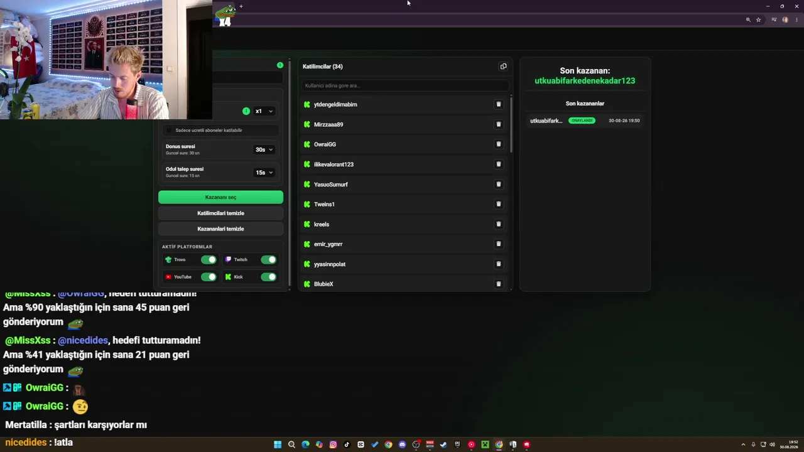Open the browser profile avatar
804x452 pixels.
(x=785, y=20)
